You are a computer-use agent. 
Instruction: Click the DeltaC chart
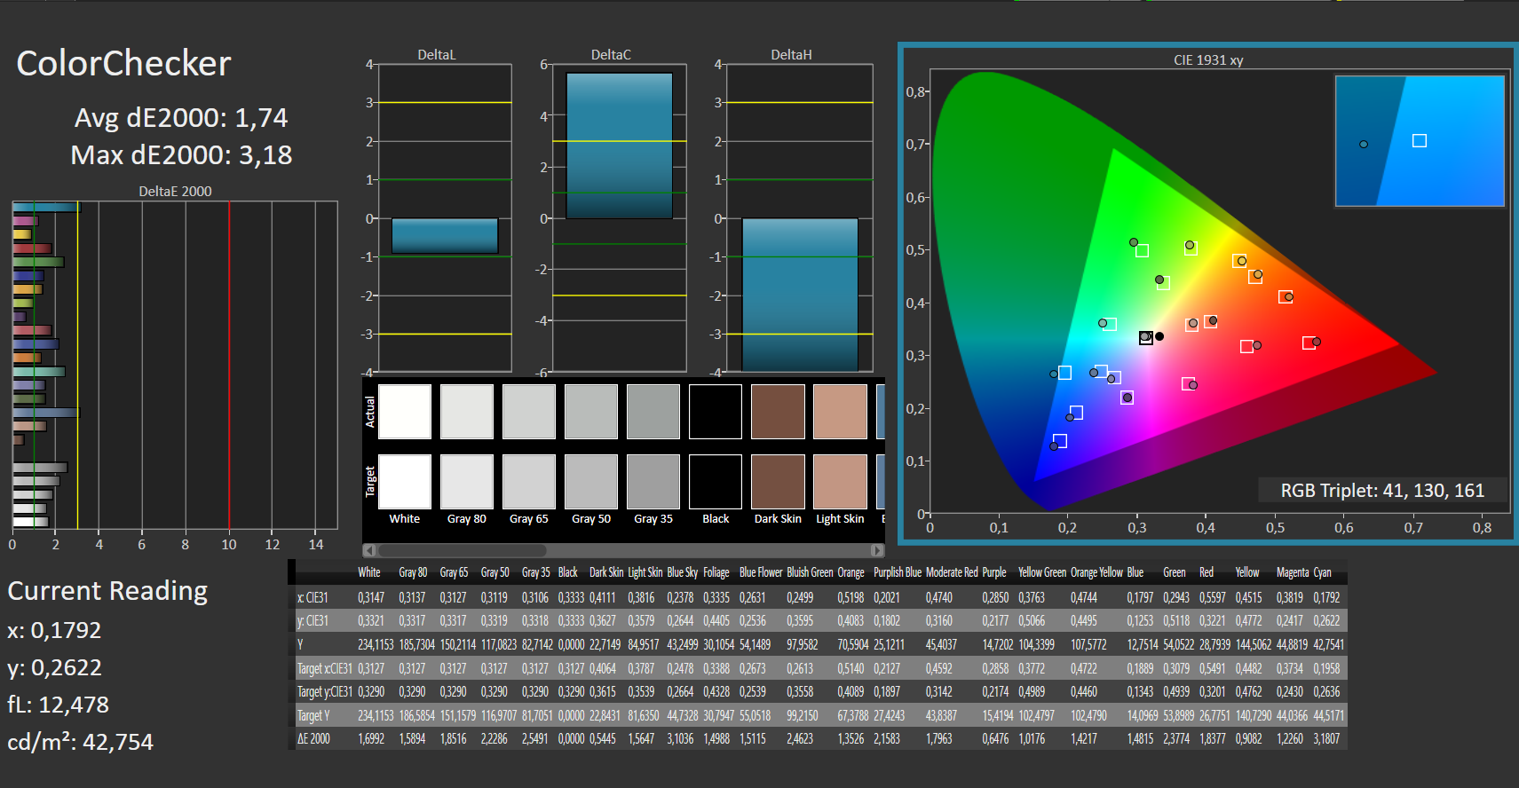(x=619, y=217)
